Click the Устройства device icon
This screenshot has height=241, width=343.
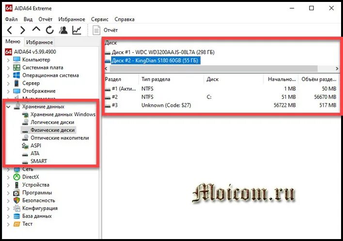pyautogui.click(x=16, y=185)
